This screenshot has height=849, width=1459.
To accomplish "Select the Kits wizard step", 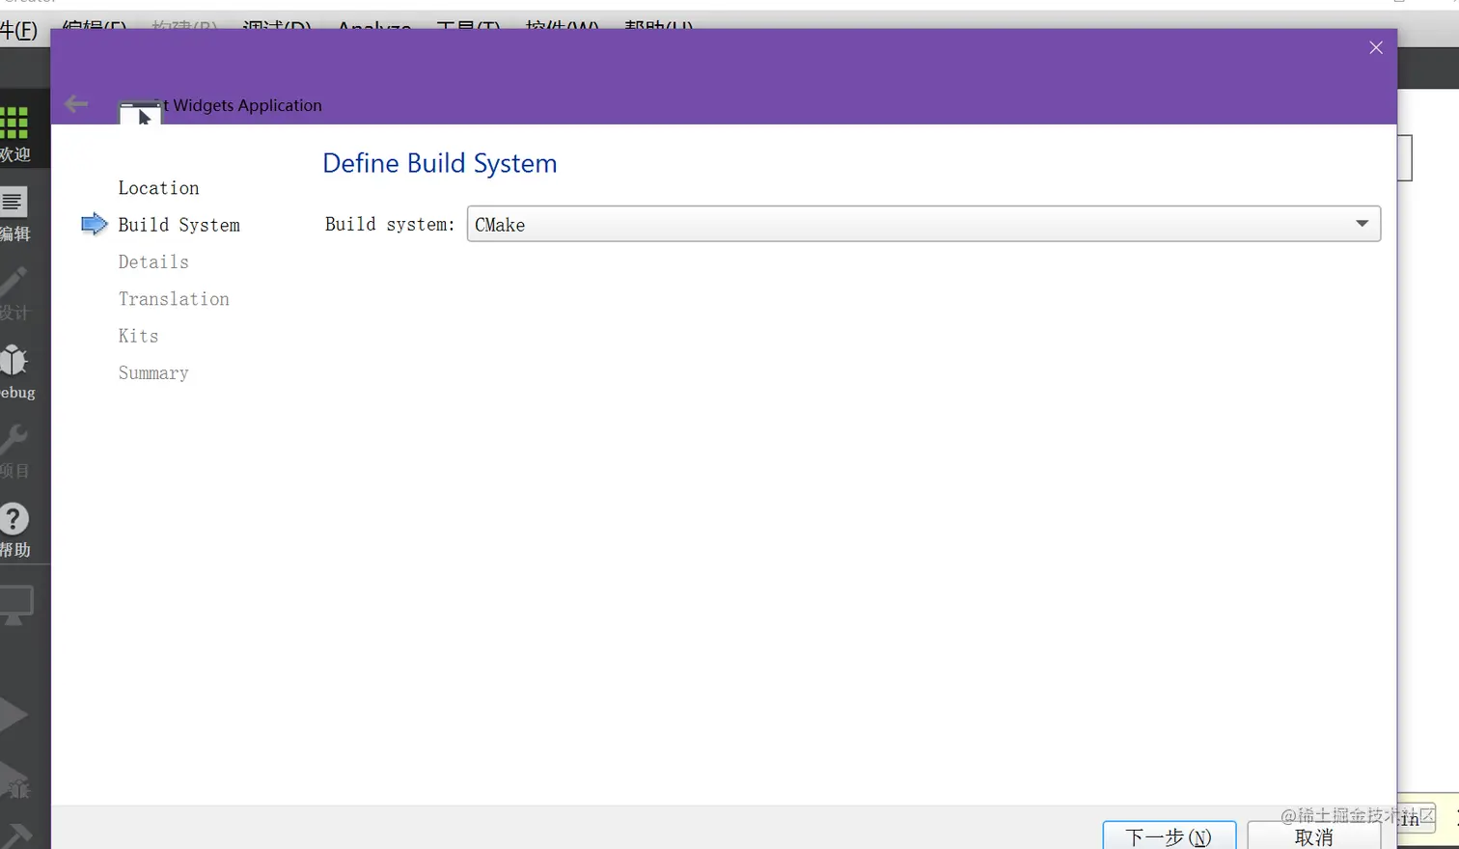I will click(x=138, y=336).
